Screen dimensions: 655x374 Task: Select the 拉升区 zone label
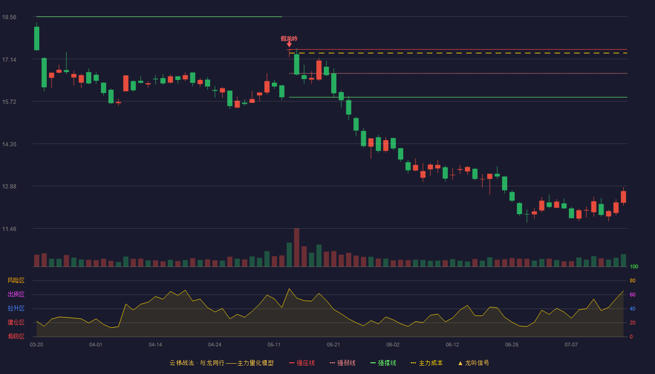16,309
